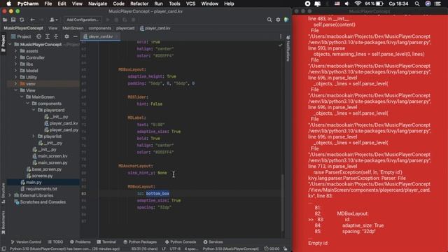Expand the Controller folder
The width and height of the screenshot is (448, 252).
pos(15,57)
